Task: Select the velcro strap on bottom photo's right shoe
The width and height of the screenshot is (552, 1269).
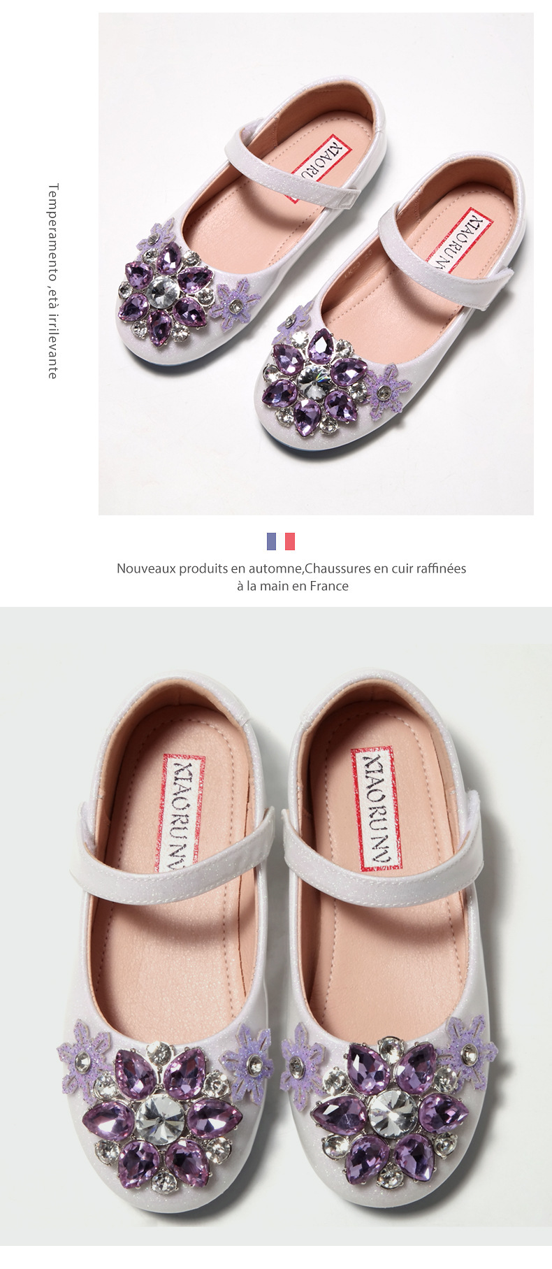Action: tap(383, 847)
